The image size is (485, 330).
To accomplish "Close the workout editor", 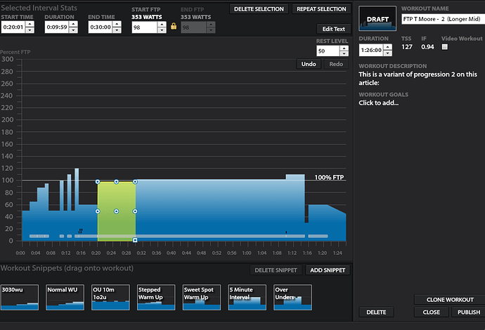I will click(431, 312).
